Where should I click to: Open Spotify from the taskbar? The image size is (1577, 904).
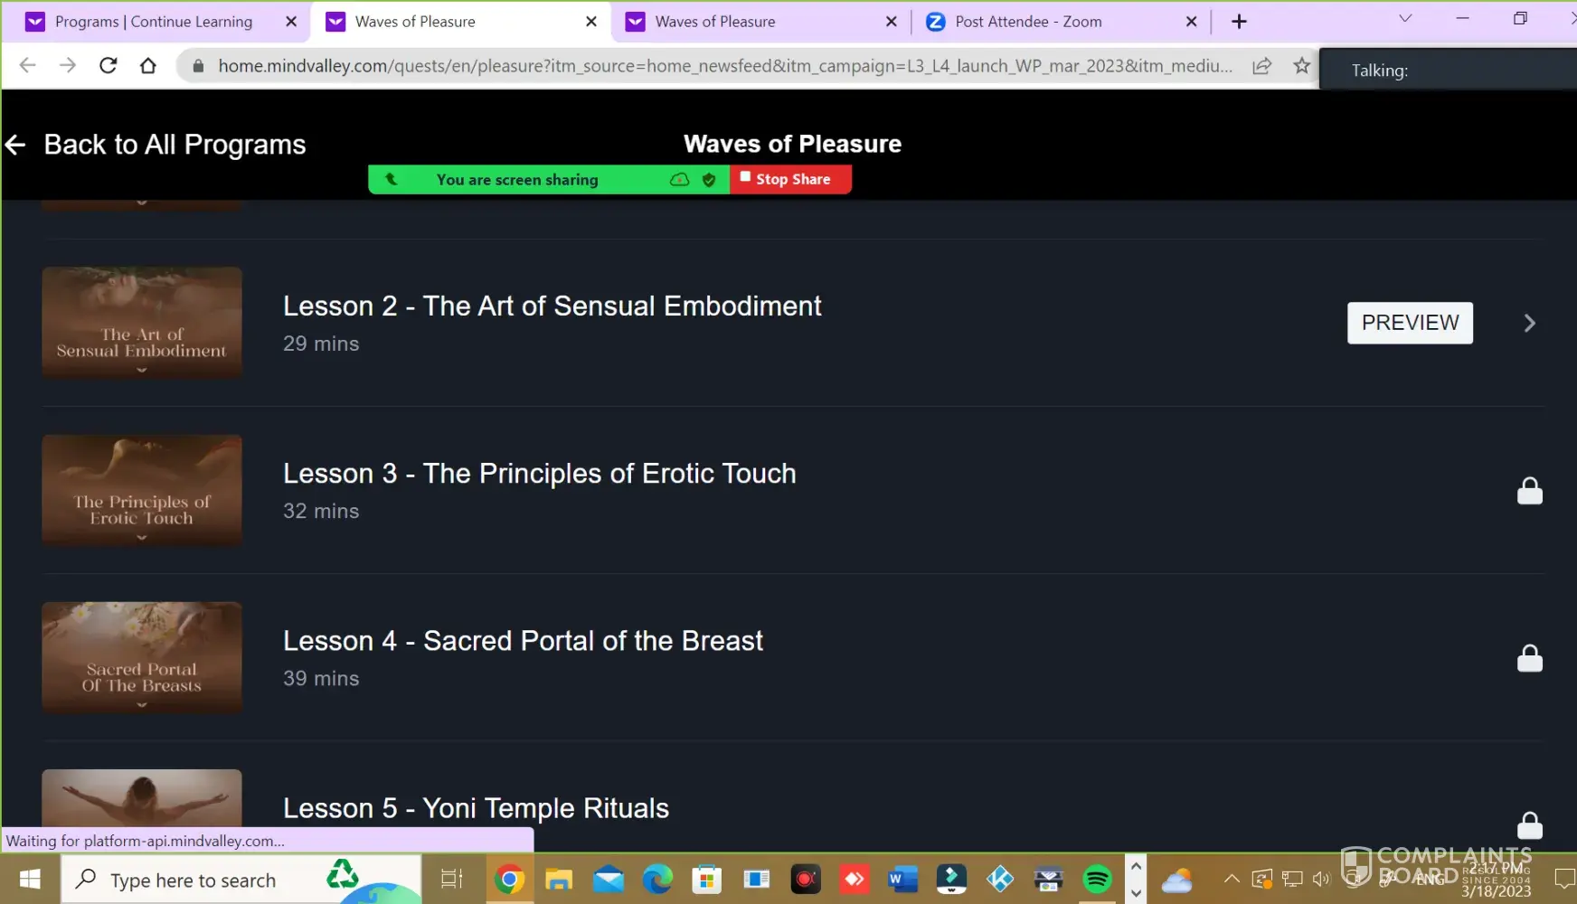pos(1097,879)
